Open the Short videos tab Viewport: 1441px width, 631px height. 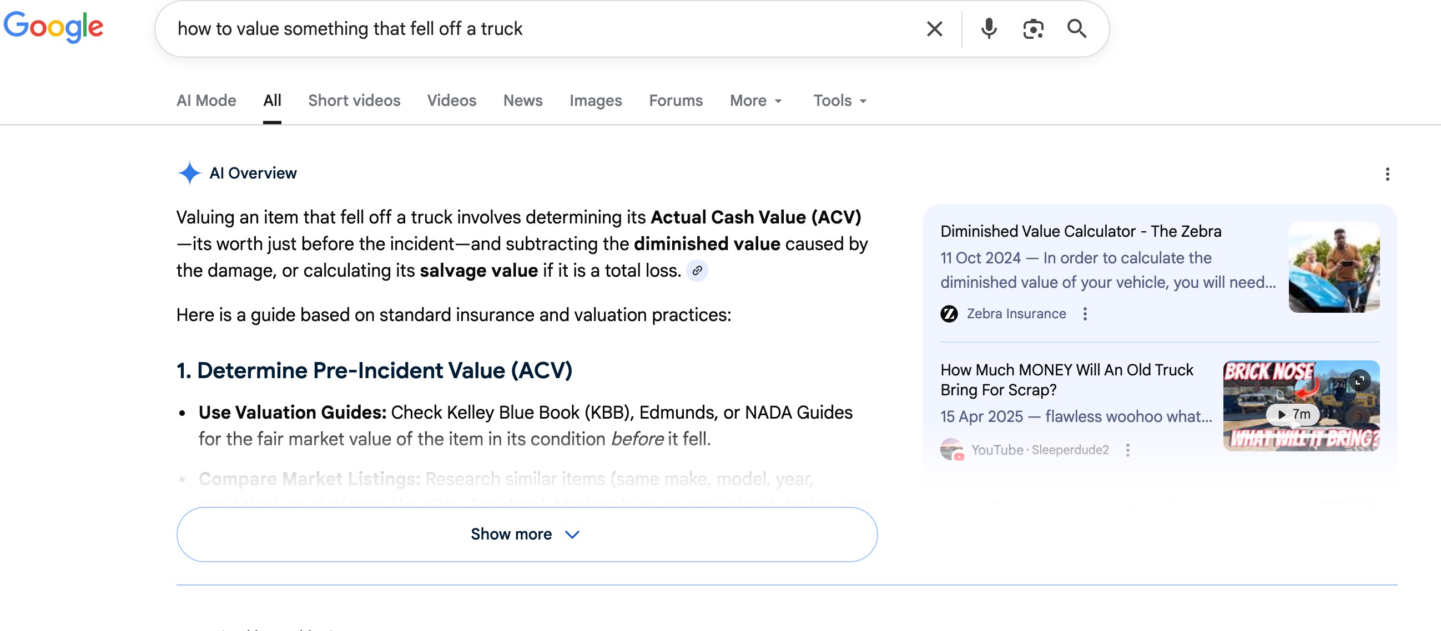[354, 100]
